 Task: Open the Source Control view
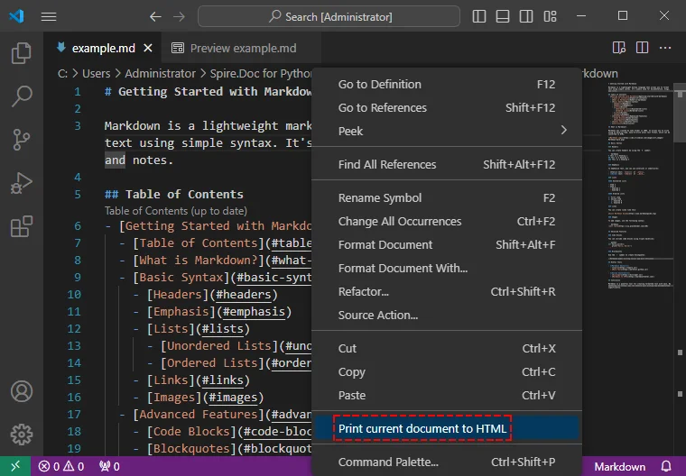point(21,141)
